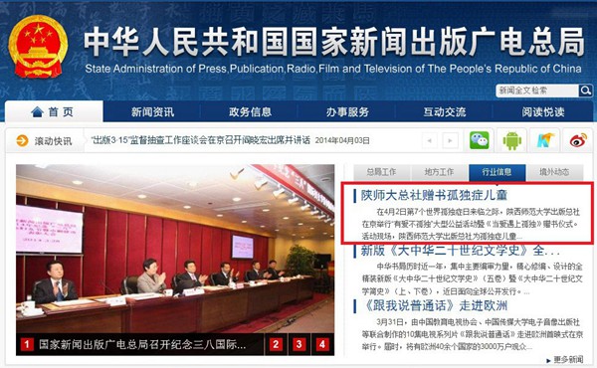
Task: Click the 新闻全文检索 search field
Action: [537, 91]
